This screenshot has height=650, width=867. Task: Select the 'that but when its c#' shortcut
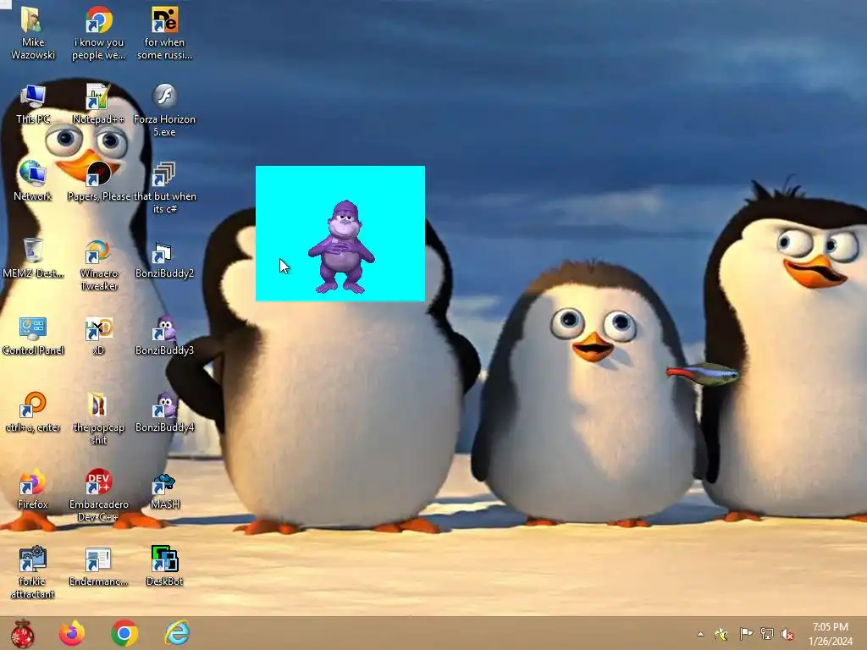coord(165,187)
